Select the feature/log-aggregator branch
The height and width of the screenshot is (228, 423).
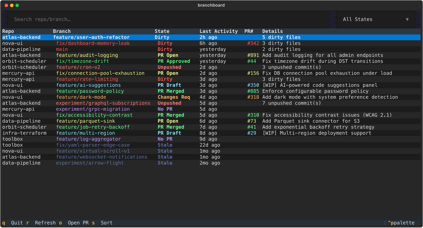coord(89,139)
